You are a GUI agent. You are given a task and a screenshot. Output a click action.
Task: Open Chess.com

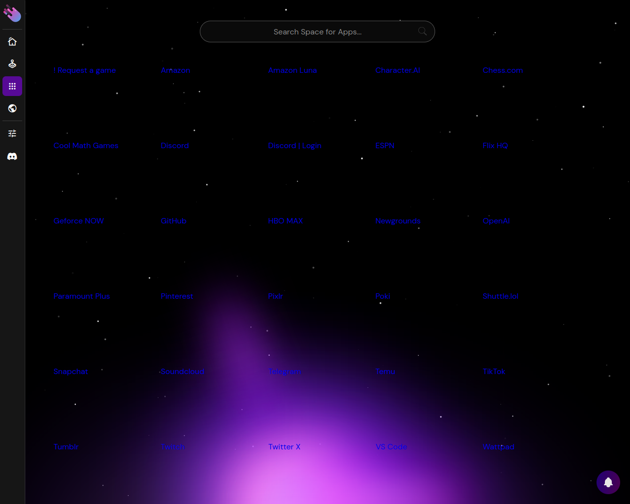pyautogui.click(x=503, y=70)
